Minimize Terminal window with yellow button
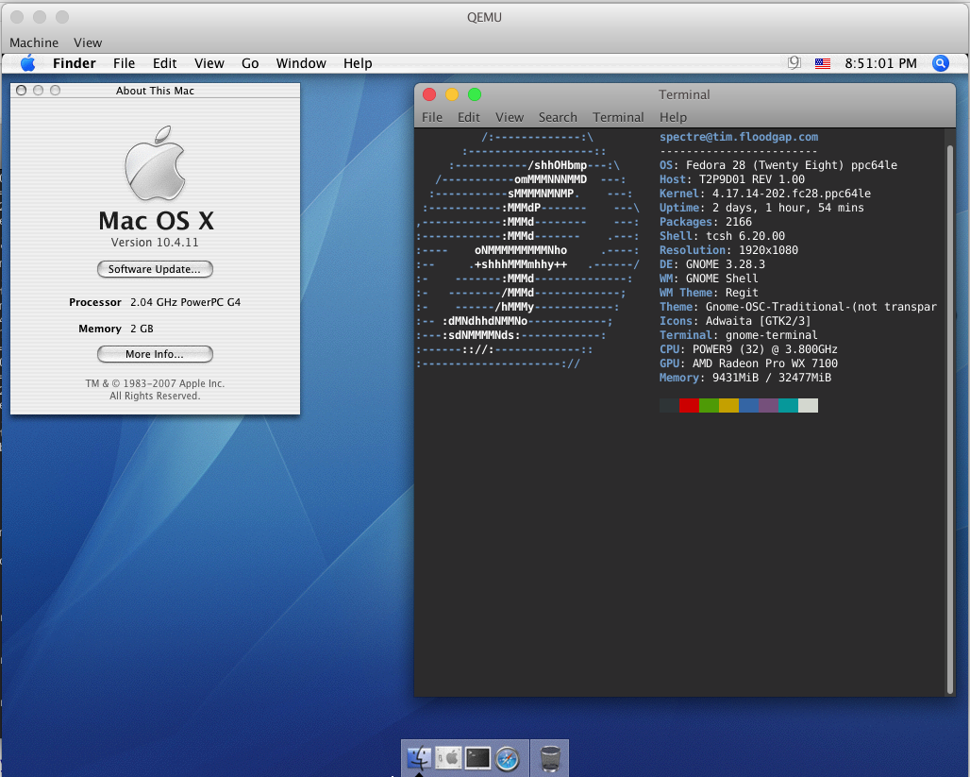 point(452,94)
